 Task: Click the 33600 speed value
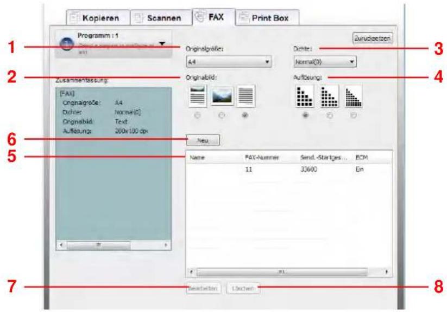(x=309, y=169)
